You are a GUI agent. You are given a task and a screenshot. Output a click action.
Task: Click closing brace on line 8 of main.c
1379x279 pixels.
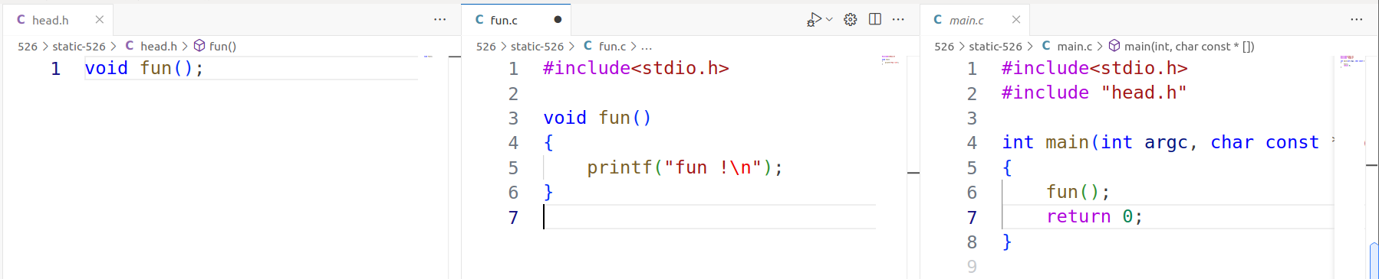[1007, 242]
